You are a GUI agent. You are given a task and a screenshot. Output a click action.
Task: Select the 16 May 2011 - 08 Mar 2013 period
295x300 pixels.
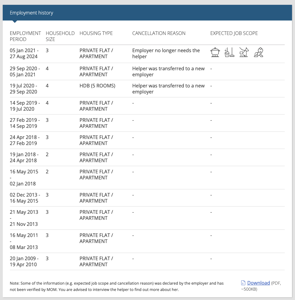[24, 241]
